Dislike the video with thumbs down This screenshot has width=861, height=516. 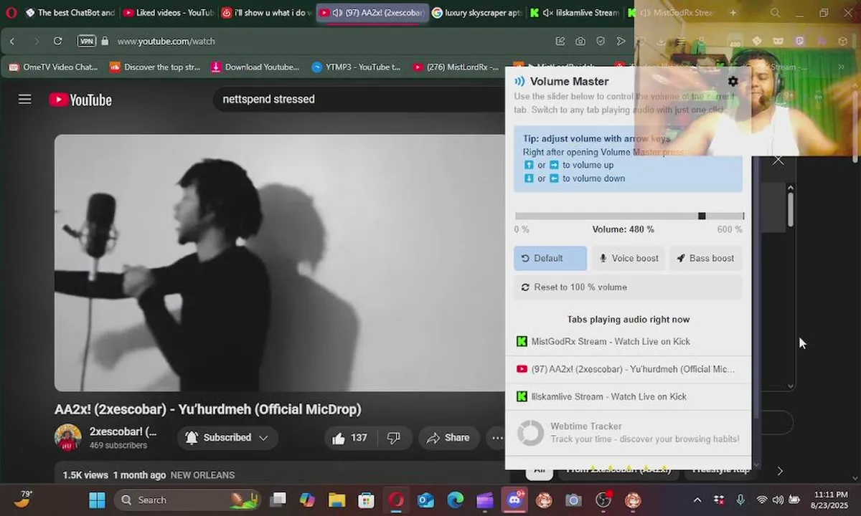click(394, 438)
